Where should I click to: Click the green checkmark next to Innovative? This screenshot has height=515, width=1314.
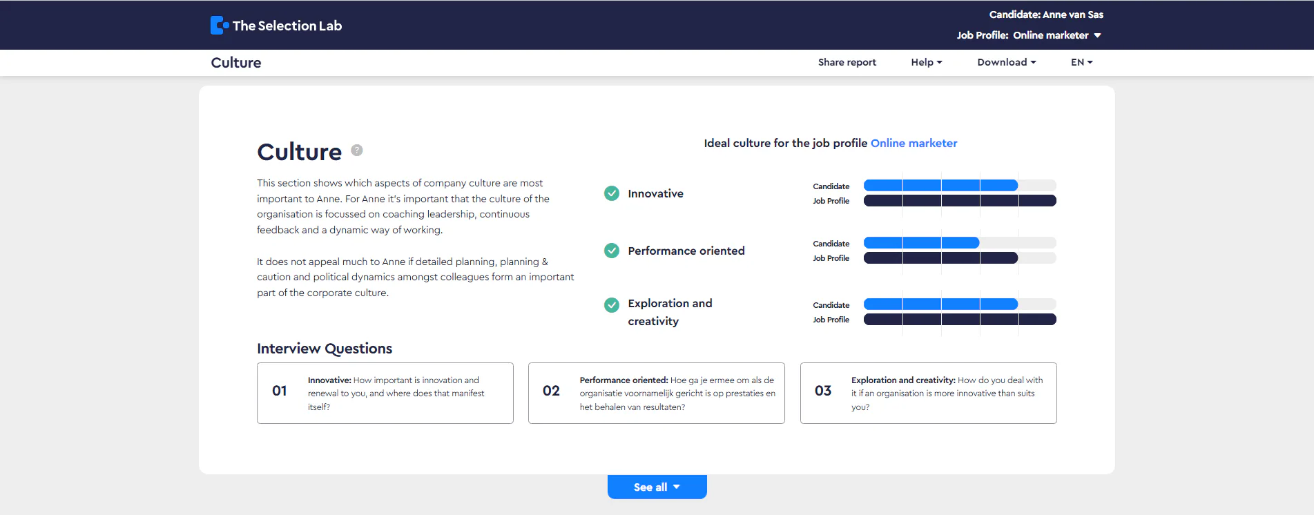point(612,193)
